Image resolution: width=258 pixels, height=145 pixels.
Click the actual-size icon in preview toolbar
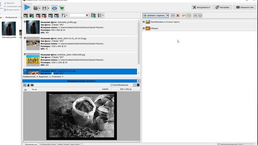pyautogui.click(x=32, y=85)
